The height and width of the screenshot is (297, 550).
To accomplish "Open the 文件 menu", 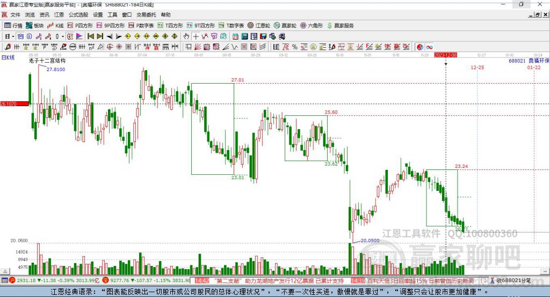I will pos(15,14).
